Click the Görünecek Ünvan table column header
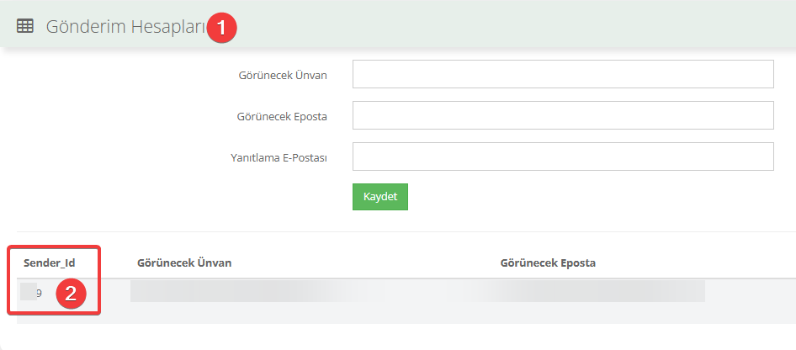This screenshot has height=350, width=796. point(184,263)
